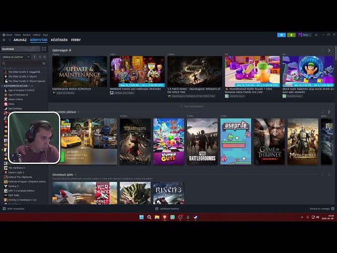Click downloads management text link

170,209
